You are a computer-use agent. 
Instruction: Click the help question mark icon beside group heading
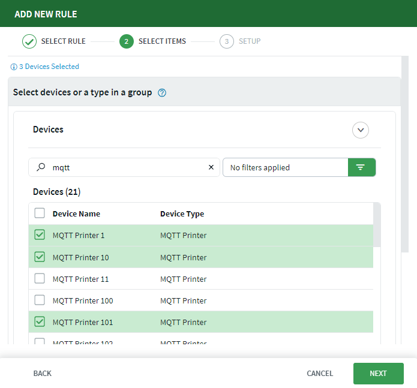pos(162,93)
